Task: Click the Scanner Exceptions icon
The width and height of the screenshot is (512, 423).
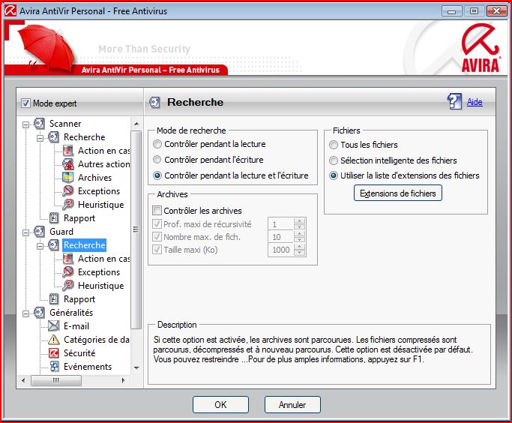Action: (x=68, y=190)
